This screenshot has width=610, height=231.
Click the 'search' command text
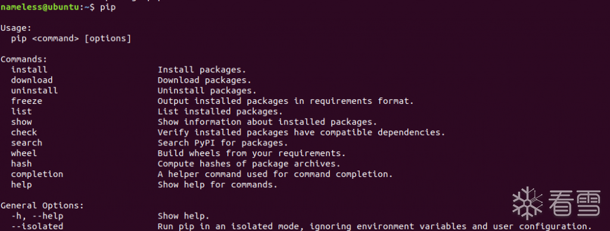point(26,143)
